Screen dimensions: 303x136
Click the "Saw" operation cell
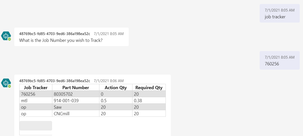tap(76, 107)
